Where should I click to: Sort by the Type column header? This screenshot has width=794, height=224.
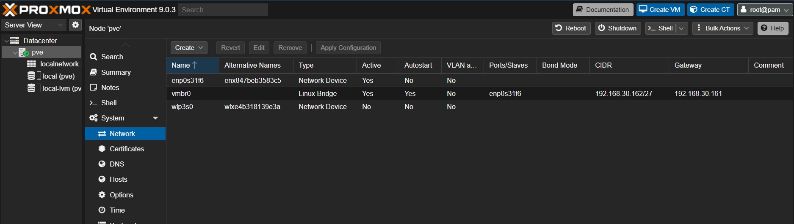(x=325, y=66)
